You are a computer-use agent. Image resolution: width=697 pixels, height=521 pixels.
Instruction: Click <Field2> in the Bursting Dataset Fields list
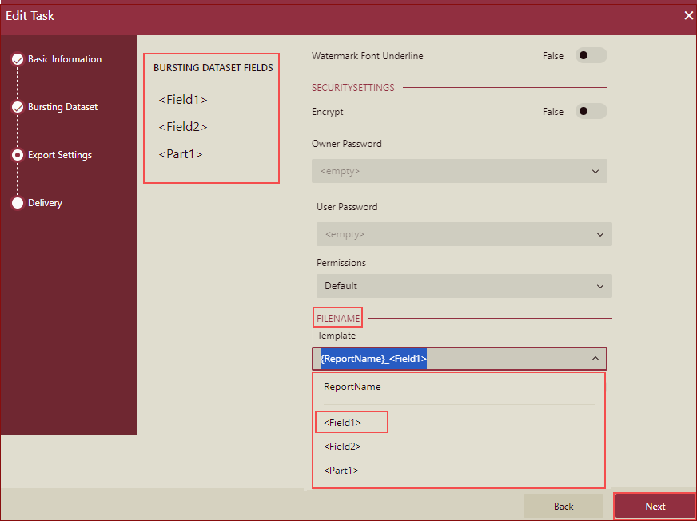pyautogui.click(x=182, y=126)
